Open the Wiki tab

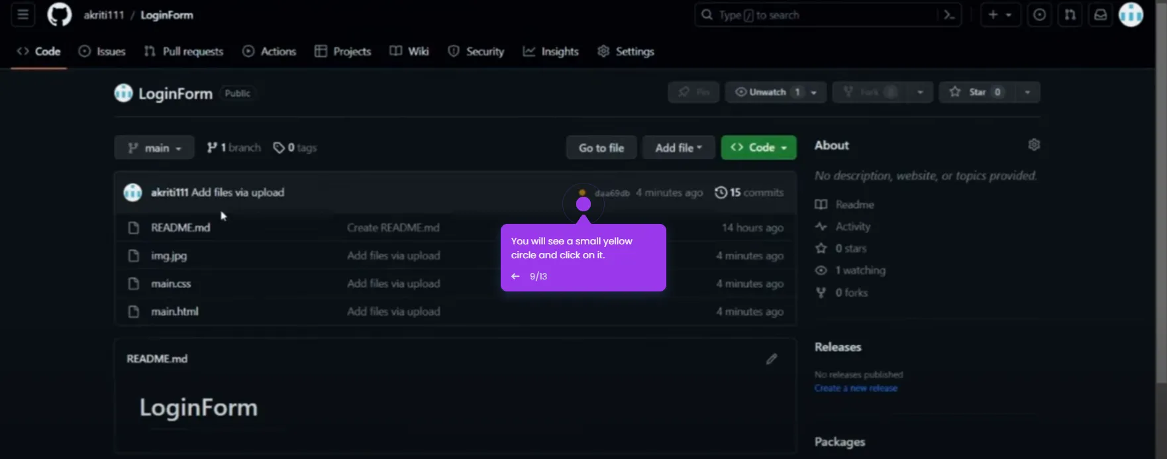point(409,51)
